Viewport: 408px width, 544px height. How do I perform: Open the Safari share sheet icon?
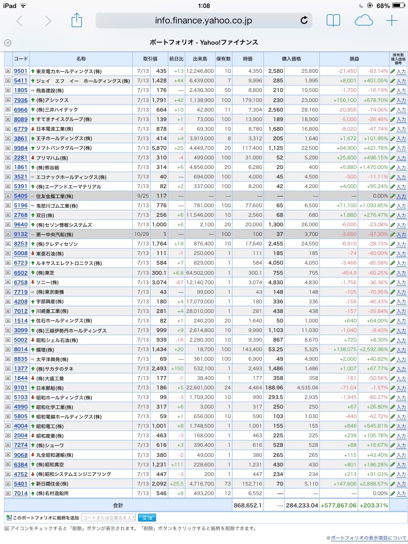(x=76, y=20)
